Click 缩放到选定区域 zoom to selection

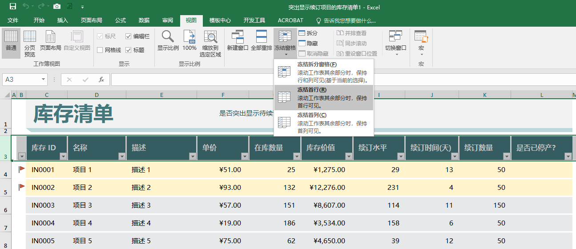tap(210, 44)
